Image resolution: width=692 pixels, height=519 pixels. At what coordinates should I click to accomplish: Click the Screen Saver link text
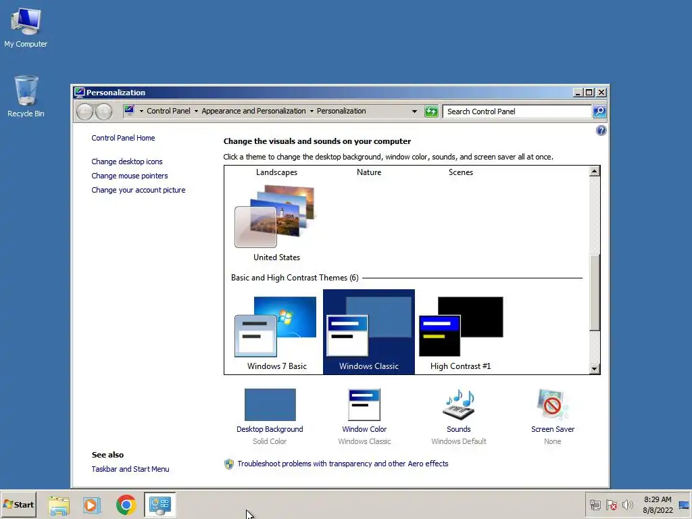pos(553,429)
